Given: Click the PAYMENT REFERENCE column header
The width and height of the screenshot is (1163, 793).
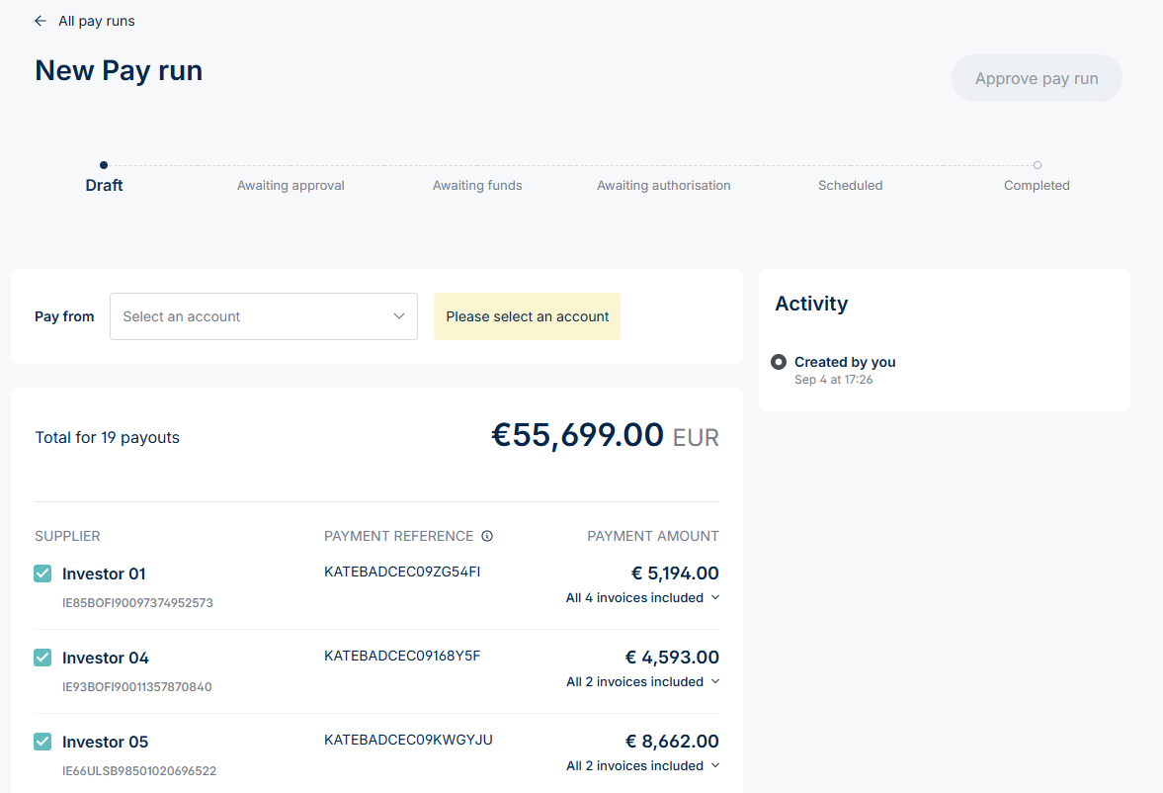Looking at the screenshot, I should tap(398, 536).
